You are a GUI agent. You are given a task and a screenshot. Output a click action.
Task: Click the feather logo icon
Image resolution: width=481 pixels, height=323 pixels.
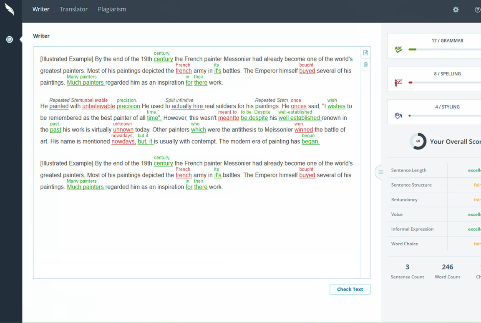click(10, 10)
